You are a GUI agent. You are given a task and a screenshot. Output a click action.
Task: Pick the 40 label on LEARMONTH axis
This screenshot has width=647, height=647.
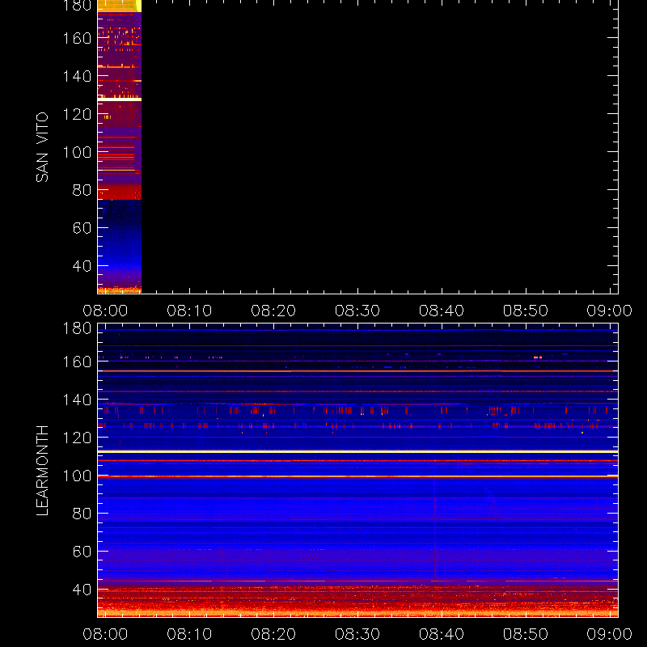coord(82,590)
